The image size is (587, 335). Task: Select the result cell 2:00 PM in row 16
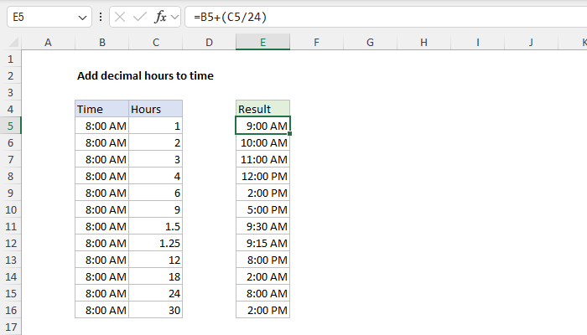262,311
